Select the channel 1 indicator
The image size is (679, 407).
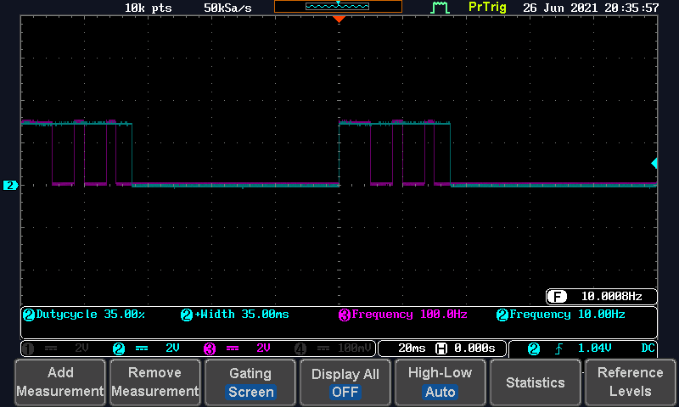click(28, 348)
